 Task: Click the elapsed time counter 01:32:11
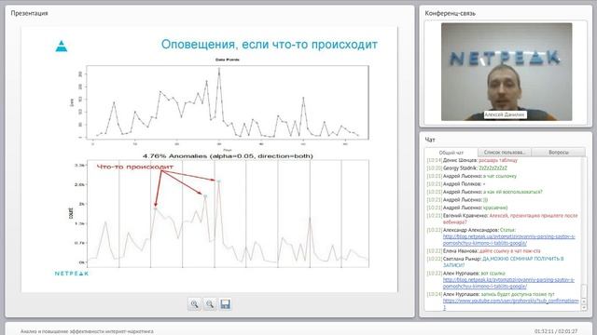tap(544, 331)
